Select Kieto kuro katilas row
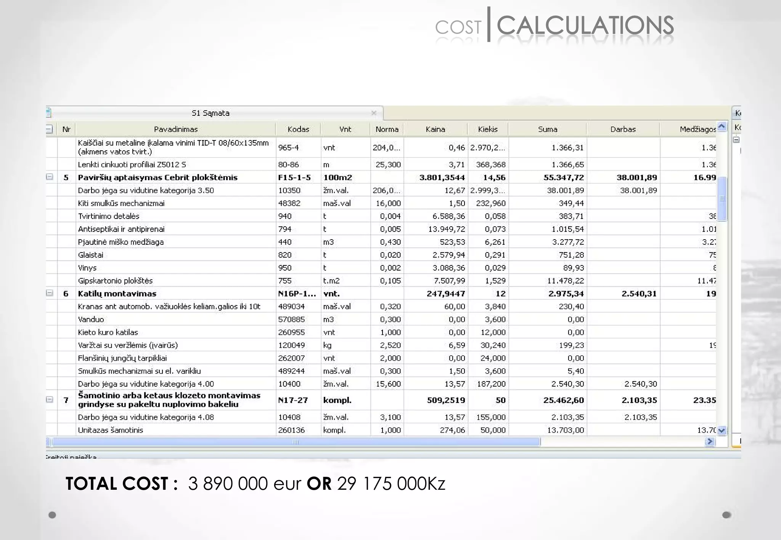The height and width of the screenshot is (540, 781). 381,332
